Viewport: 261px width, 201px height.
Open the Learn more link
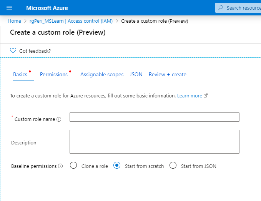[190, 96]
